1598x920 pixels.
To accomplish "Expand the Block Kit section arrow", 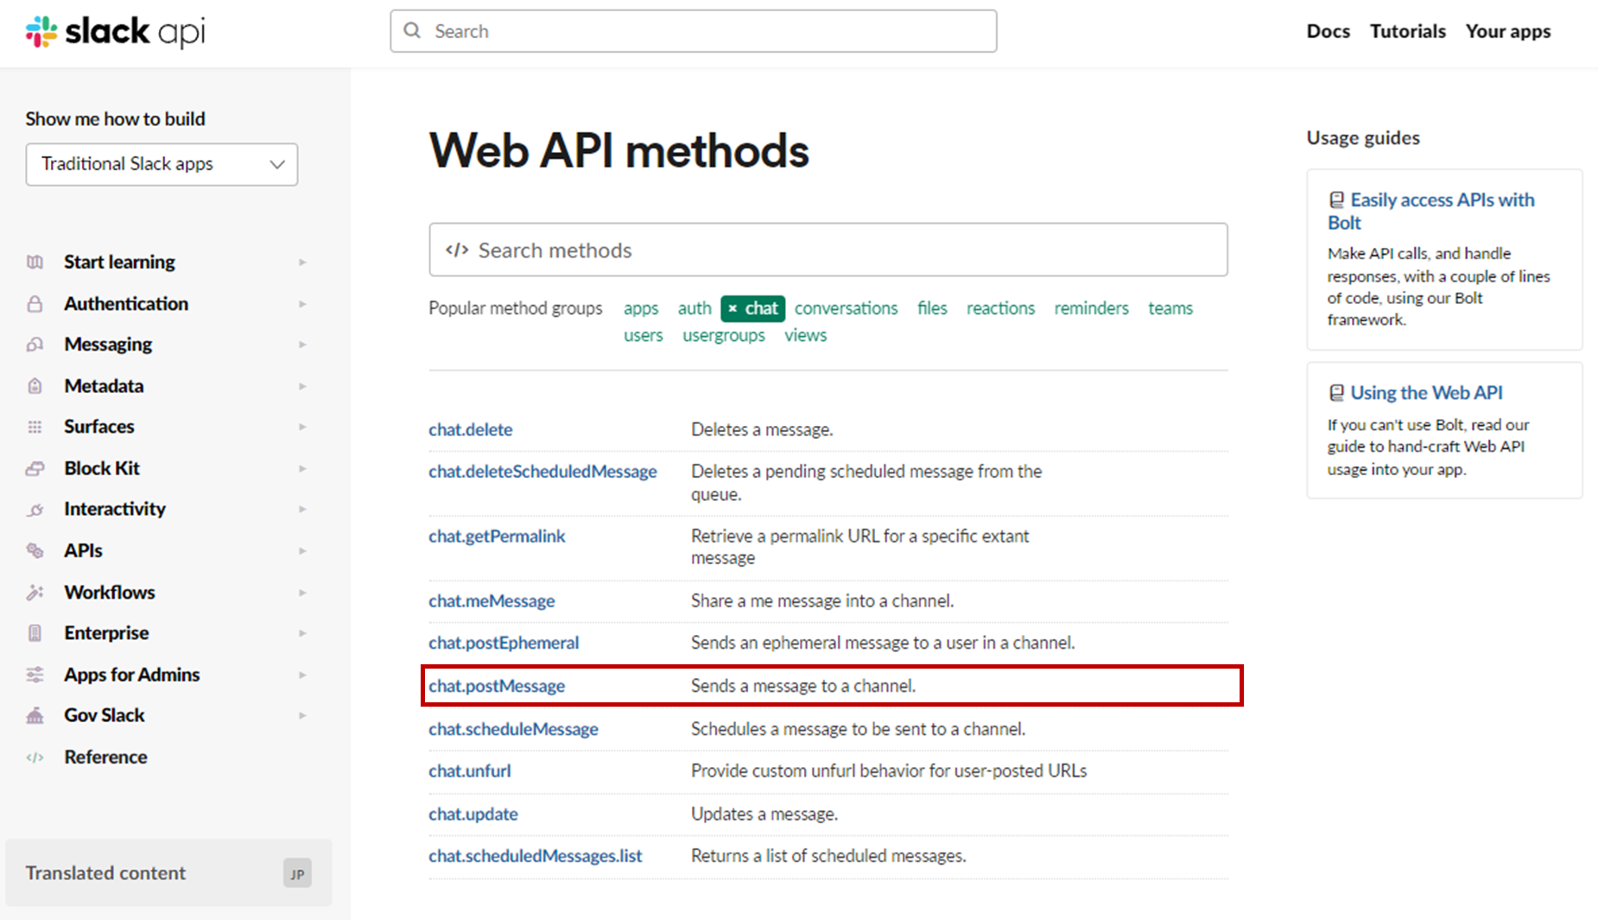I will point(302,468).
